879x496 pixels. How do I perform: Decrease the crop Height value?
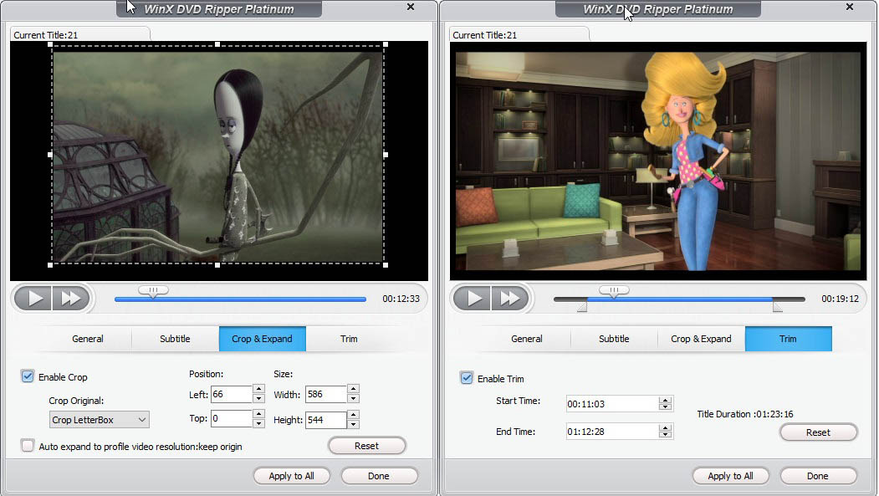point(353,424)
